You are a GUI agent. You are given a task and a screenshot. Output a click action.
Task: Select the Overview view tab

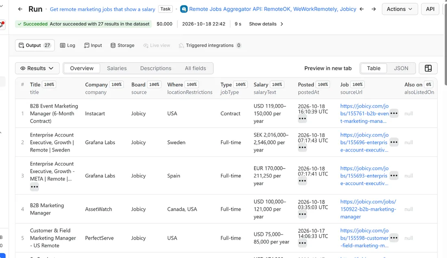82,68
